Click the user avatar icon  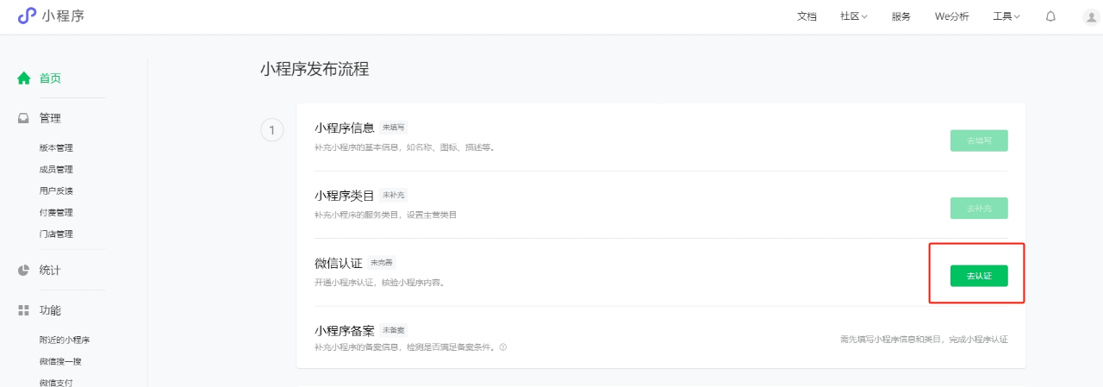tap(1091, 16)
